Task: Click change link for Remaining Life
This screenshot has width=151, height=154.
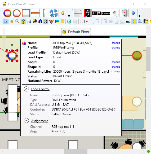Action: pyautogui.click(x=116, y=72)
